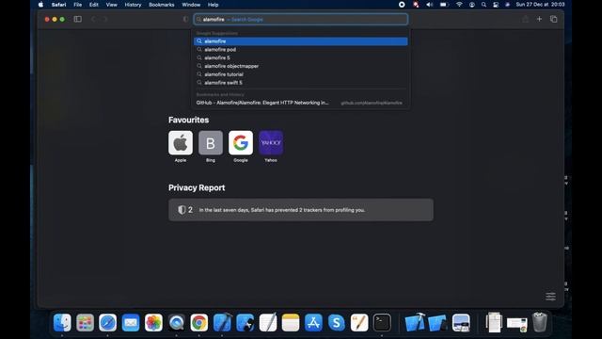This screenshot has width=602, height=339.
Task: Open the History menu
Action: pyautogui.click(x=133, y=5)
